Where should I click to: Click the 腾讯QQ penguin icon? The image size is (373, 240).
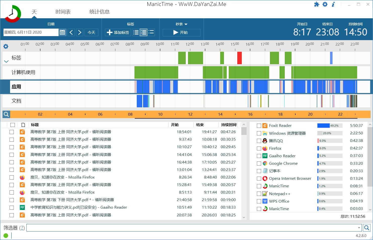(x=265, y=141)
